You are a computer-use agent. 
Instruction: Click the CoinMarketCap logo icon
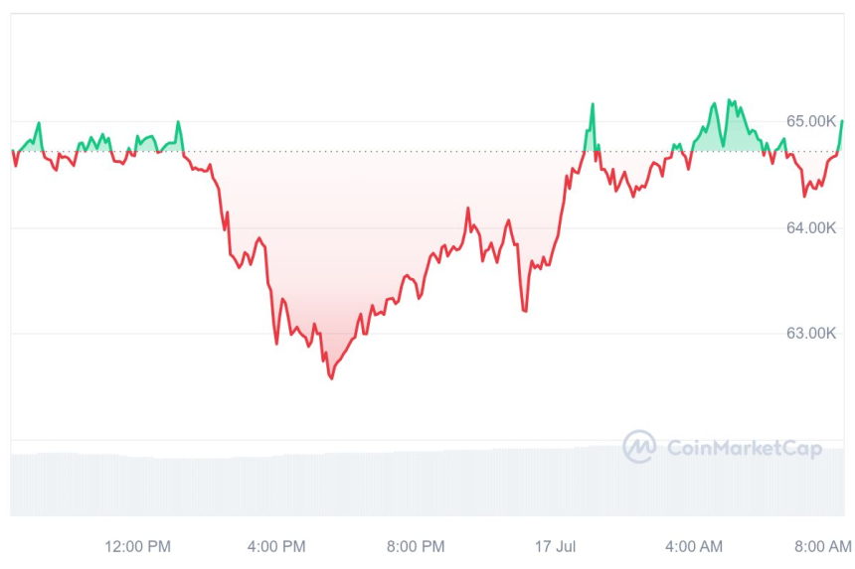(x=639, y=447)
